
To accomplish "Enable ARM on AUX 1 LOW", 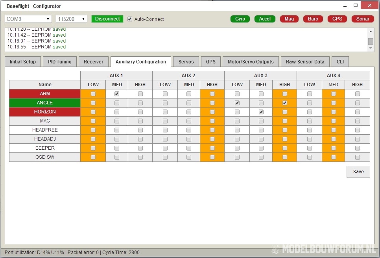I will pos(93,94).
